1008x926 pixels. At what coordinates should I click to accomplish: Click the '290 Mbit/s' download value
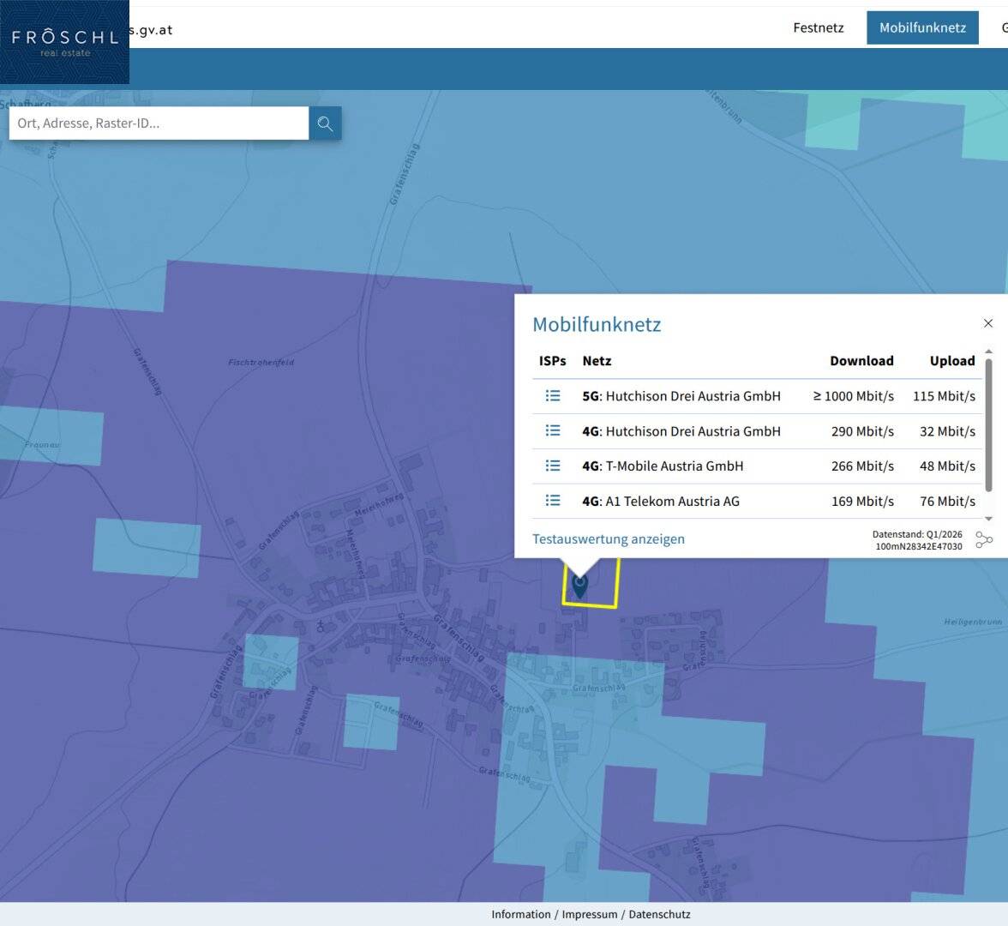pyautogui.click(x=862, y=430)
